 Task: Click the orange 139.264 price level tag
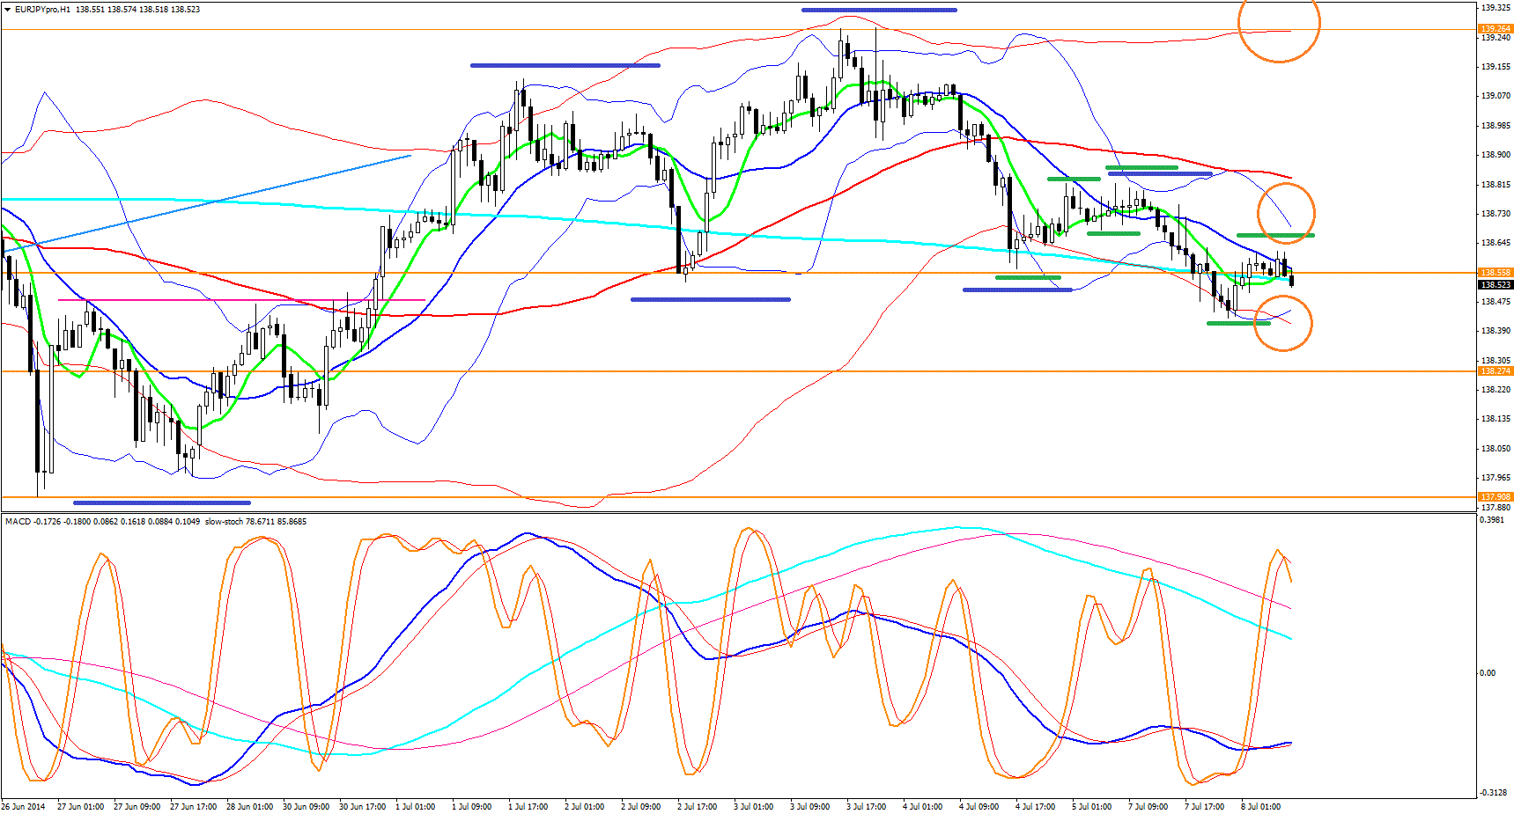pos(1495,29)
